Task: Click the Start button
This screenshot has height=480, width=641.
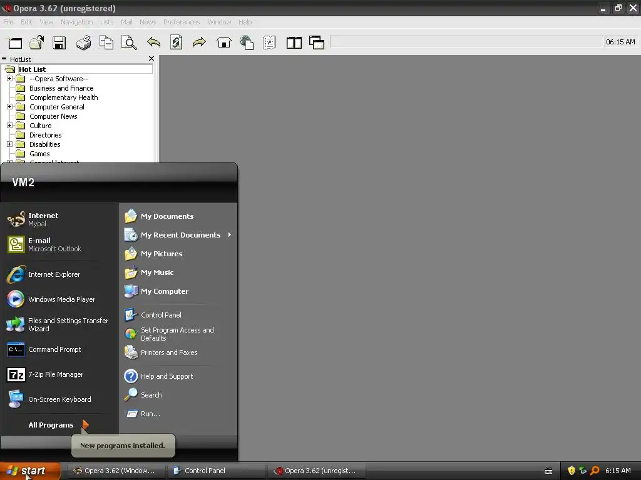Action: (x=29, y=471)
